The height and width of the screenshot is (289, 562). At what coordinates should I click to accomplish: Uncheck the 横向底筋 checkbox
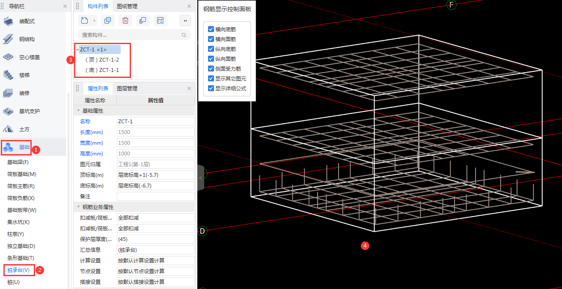point(211,30)
